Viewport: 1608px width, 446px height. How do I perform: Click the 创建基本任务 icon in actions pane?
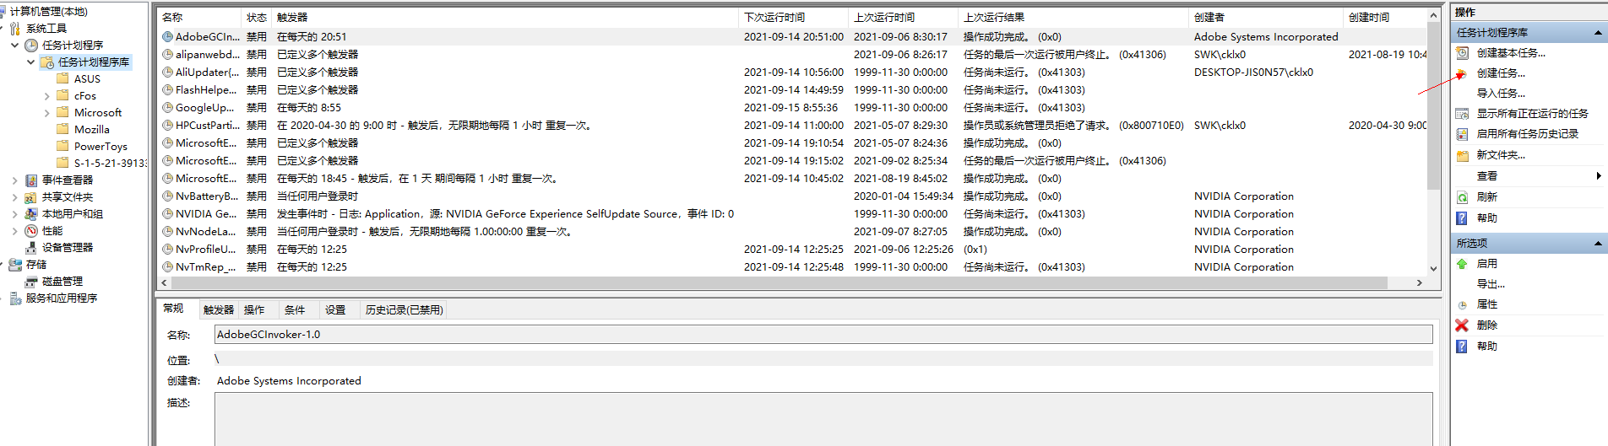[x=1462, y=52]
